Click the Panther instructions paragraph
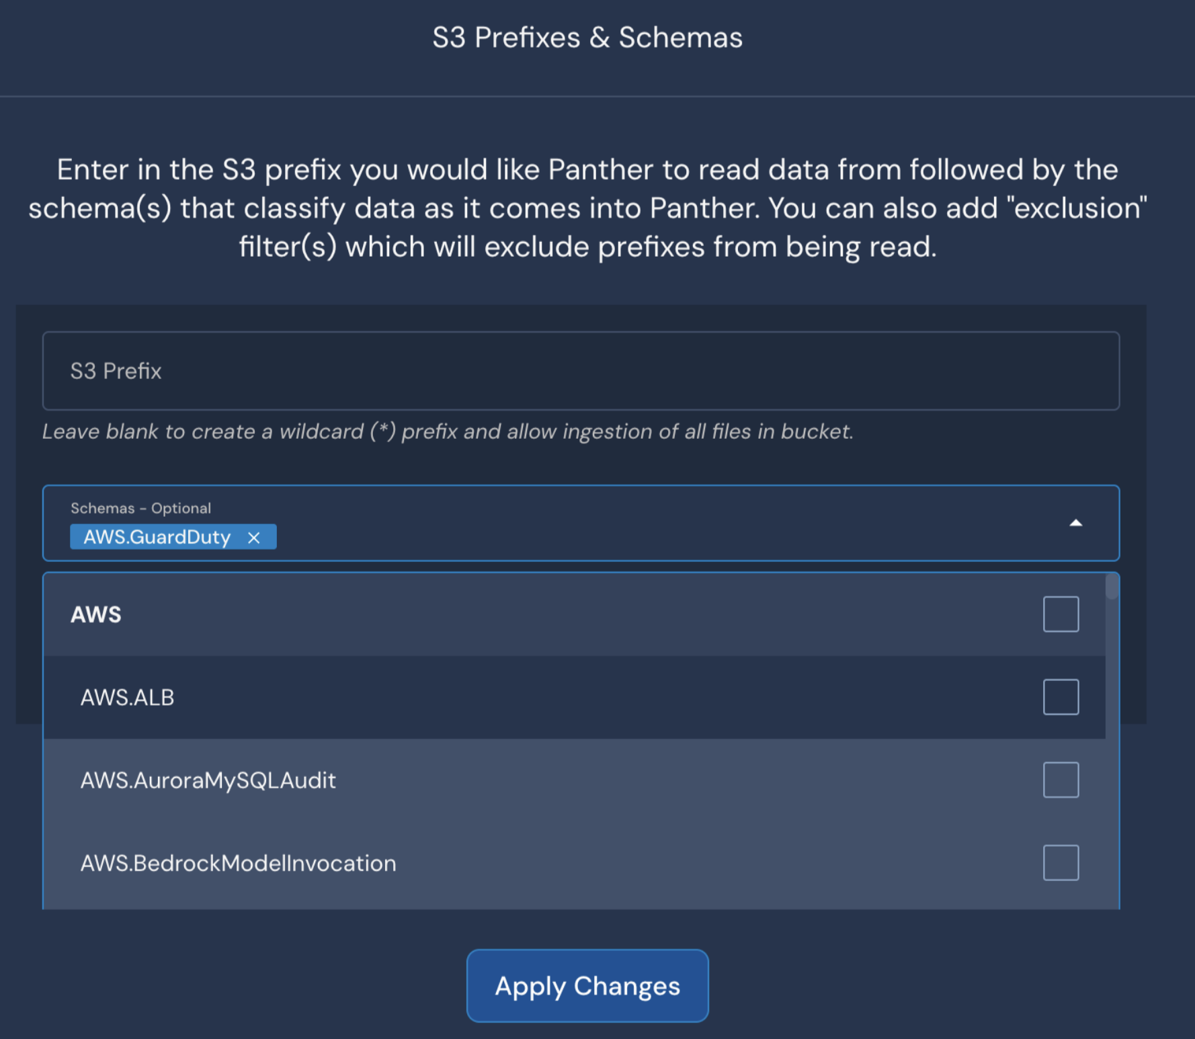 pos(587,208)
